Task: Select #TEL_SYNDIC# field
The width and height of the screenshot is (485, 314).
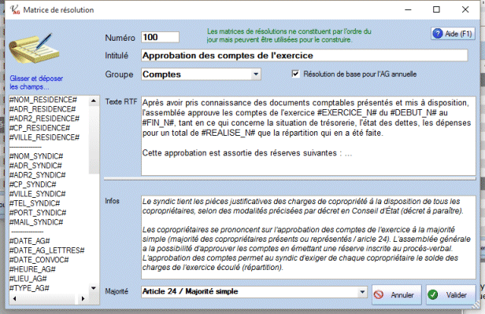Action: pos(35,203)
